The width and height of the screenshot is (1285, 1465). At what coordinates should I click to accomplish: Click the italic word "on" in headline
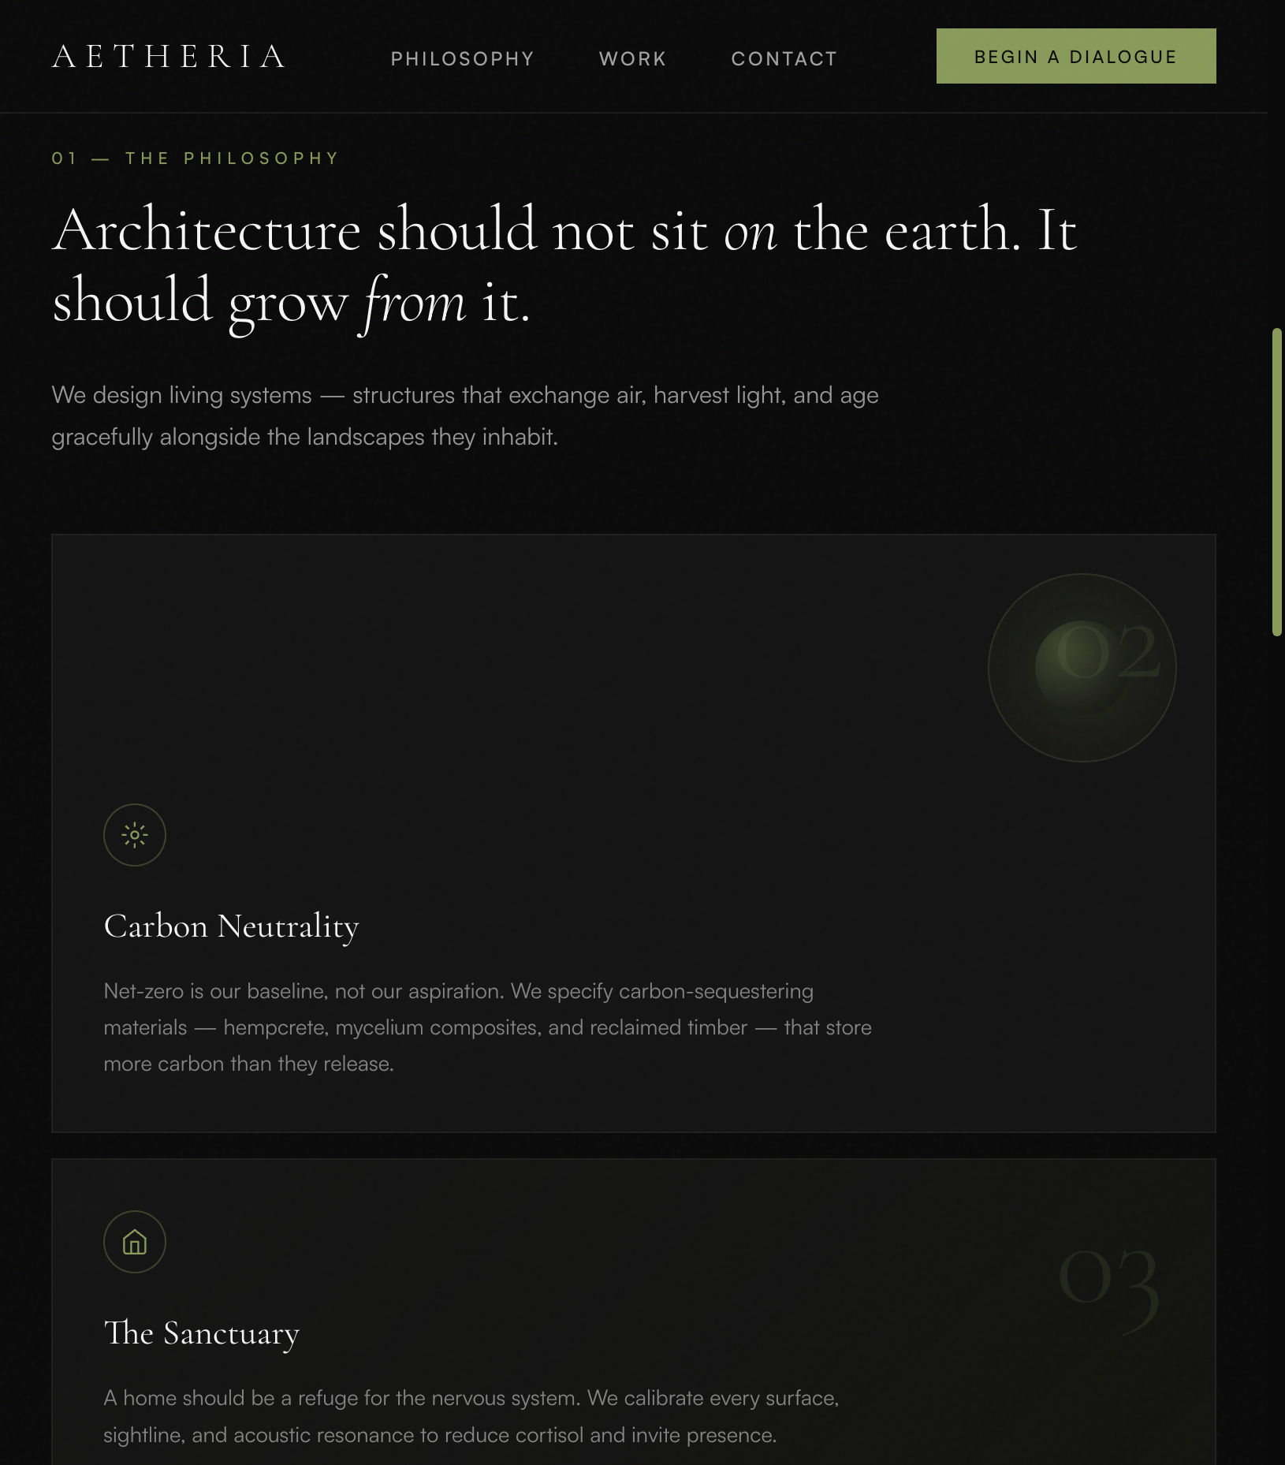click(x=751, y=233)
